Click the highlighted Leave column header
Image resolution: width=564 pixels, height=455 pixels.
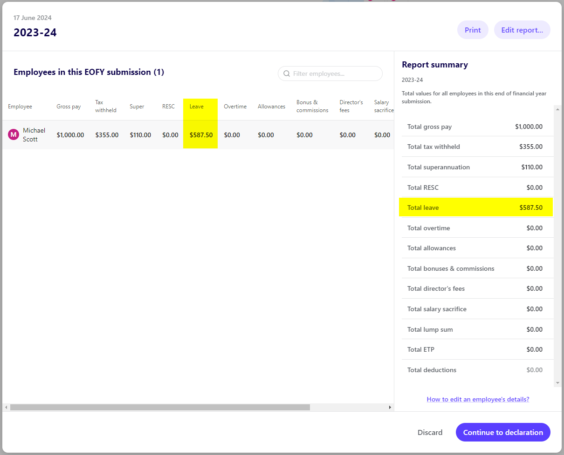(x=196, y=107)
